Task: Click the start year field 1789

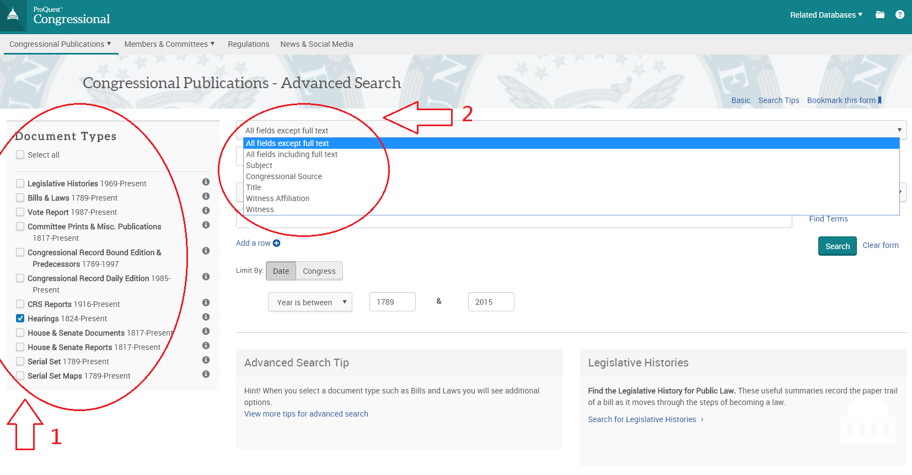Action: tap(393, 302)
